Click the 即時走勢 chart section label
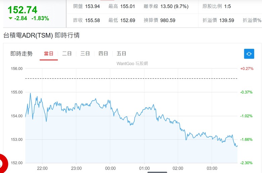262x173 pixels. (x=21, y=54)
